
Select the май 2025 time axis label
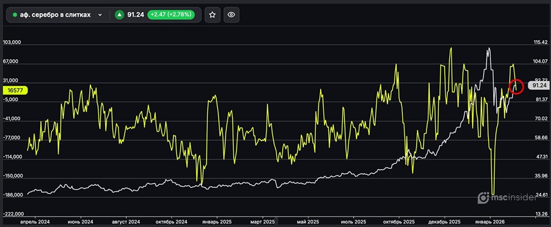click(307, 222)
